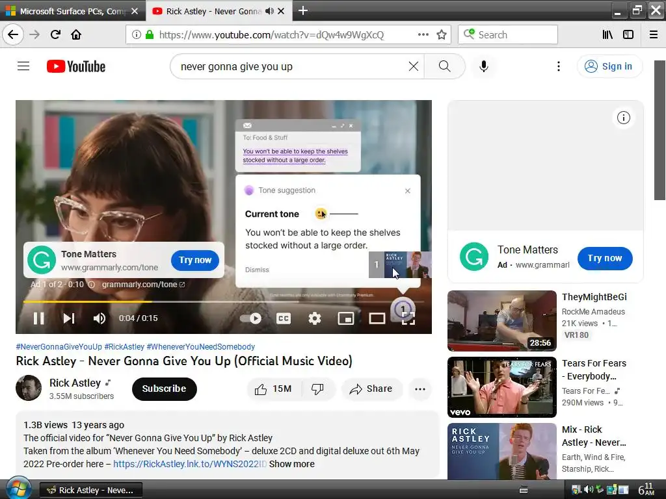Toggle the autoplay switch in the player
Viewport: 666px width, 499px height.
tap(250, 318)
